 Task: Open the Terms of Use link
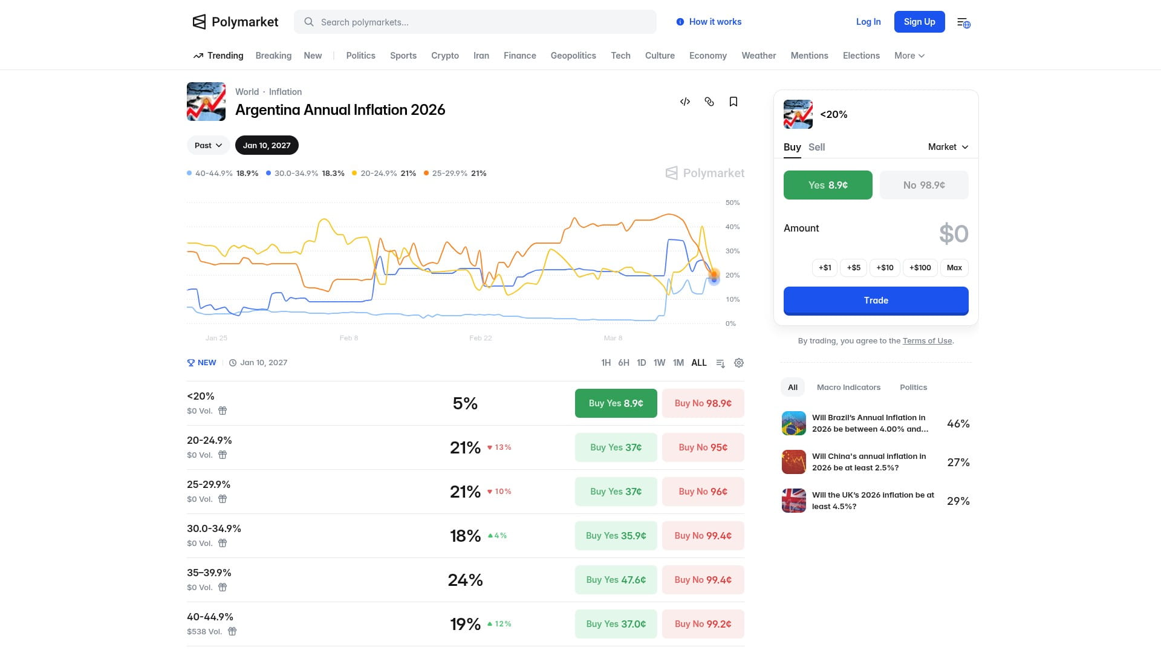click(x=927, y=341)
